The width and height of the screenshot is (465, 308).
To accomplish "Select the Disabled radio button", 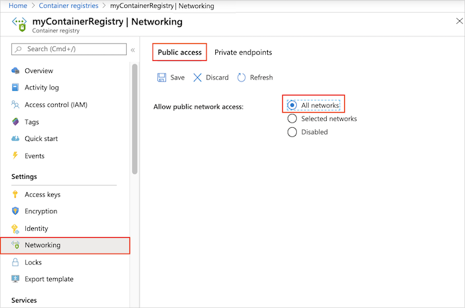I will [292, 132].
